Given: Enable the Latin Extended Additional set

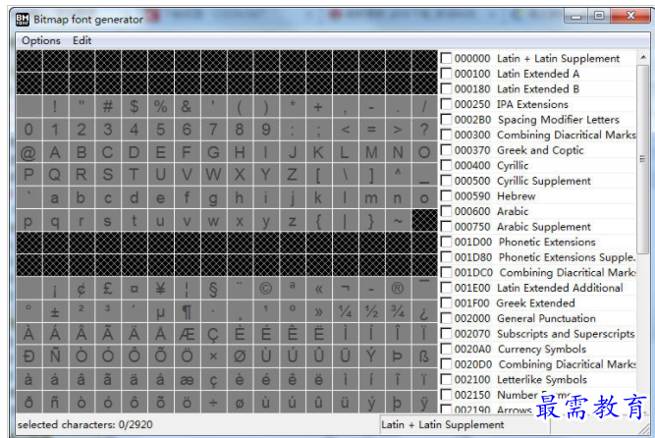Looking at the screenshot, I should coord(446,288).
